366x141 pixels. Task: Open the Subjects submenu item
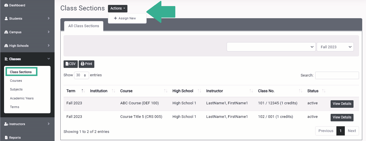pos(16,89)
